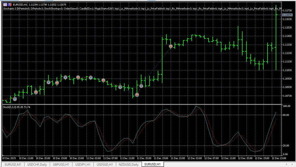The image size is (296, 167).
Task: Select the first blue buy marker at chart's far left
Action: (x=15, y=99)
